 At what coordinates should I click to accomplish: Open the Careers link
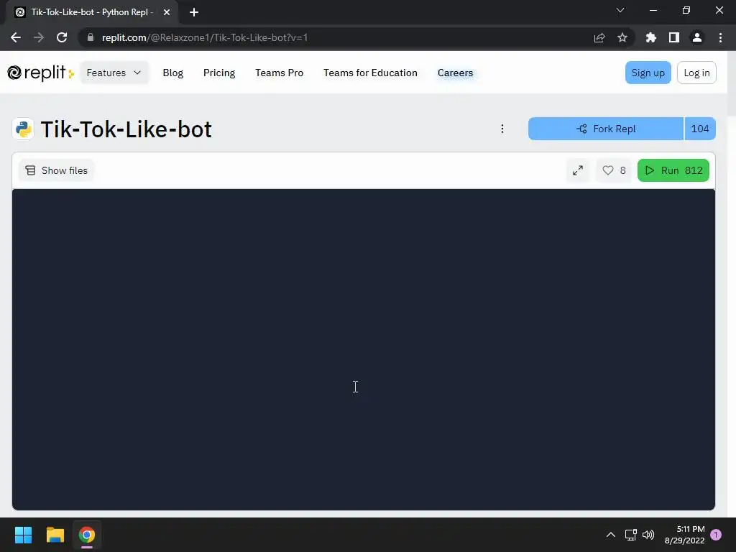click(455, 73)
